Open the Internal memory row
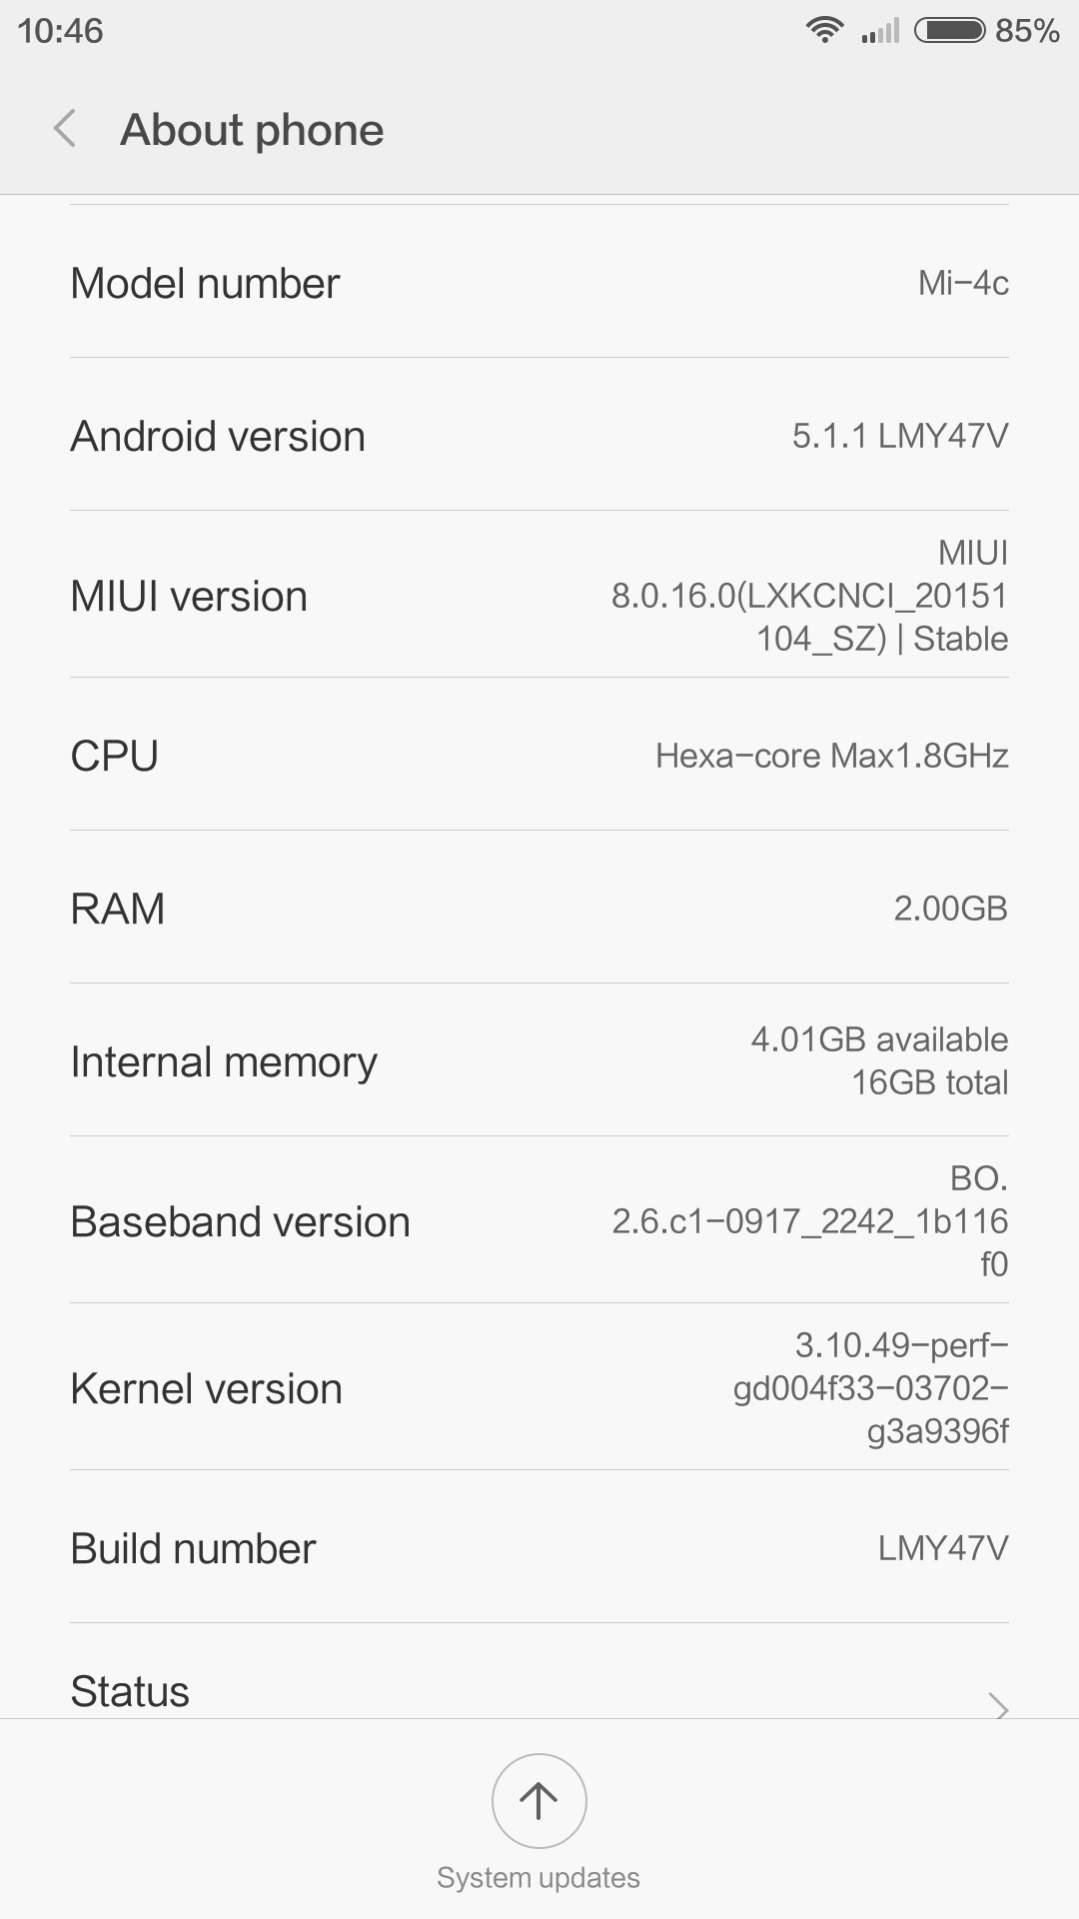 [x=539, y=1060]
